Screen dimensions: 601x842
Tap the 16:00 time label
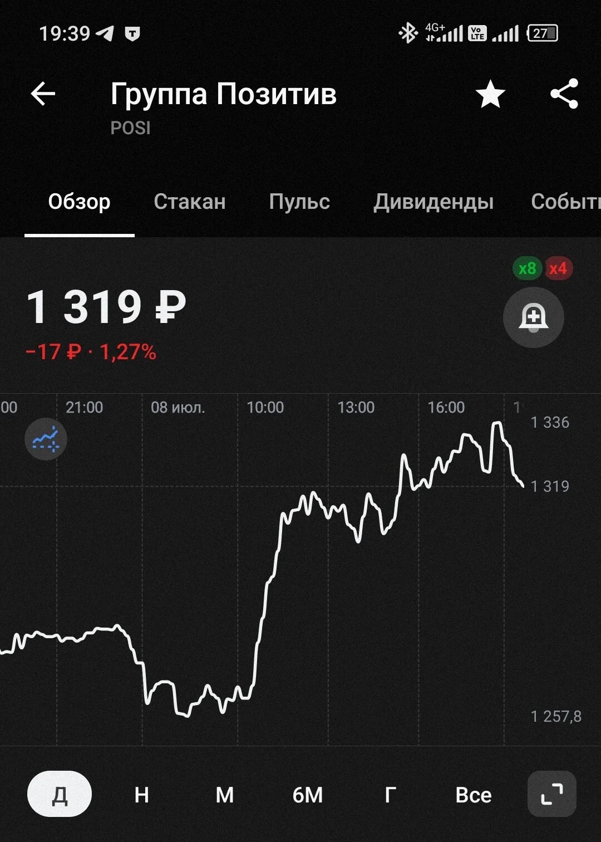tap(446, 407)
